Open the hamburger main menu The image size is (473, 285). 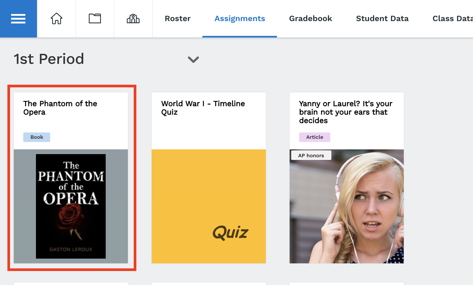pos(18,19)
